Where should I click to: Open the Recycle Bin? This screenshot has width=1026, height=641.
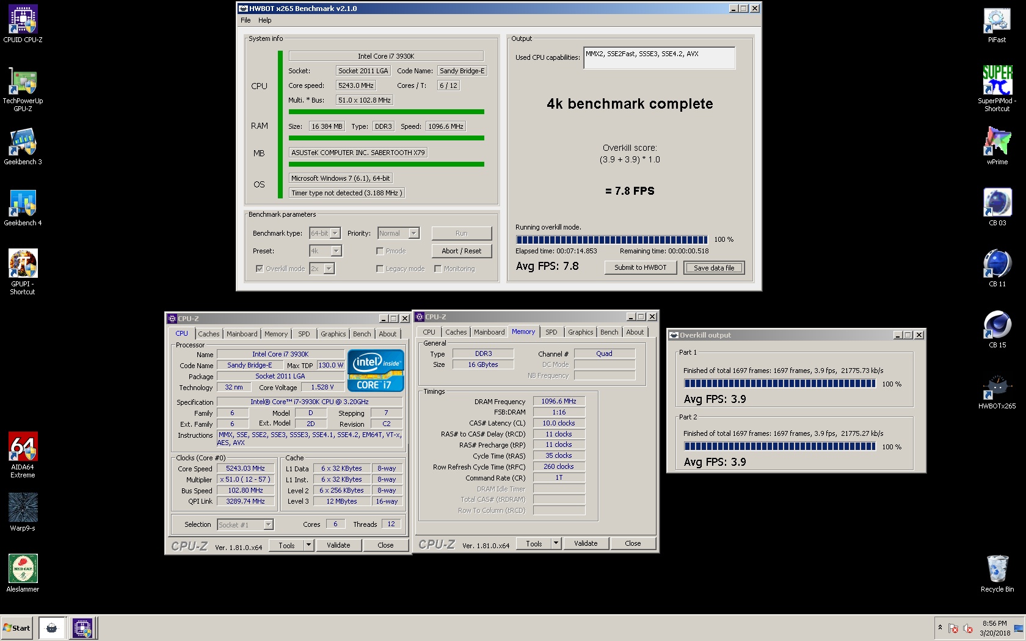[x=997, y=574]
